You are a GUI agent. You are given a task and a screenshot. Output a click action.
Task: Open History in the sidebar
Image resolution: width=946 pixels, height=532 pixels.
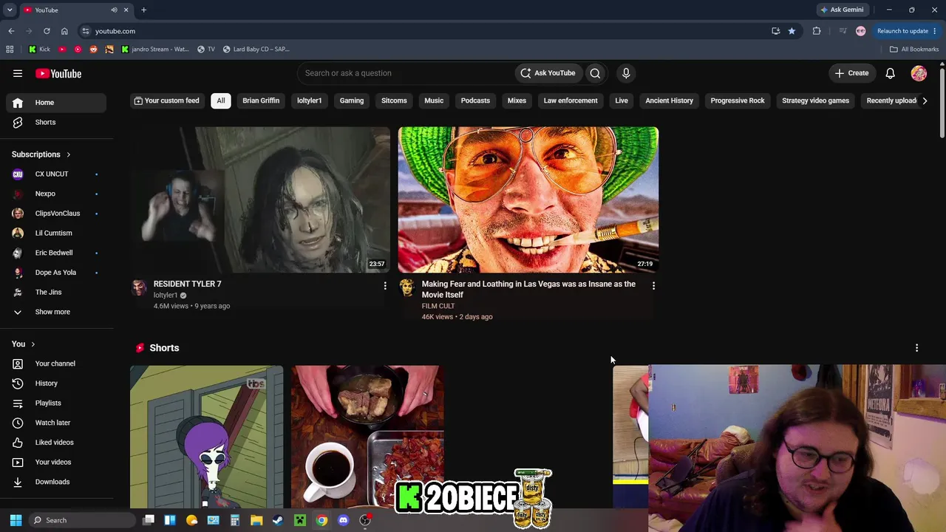56,383
